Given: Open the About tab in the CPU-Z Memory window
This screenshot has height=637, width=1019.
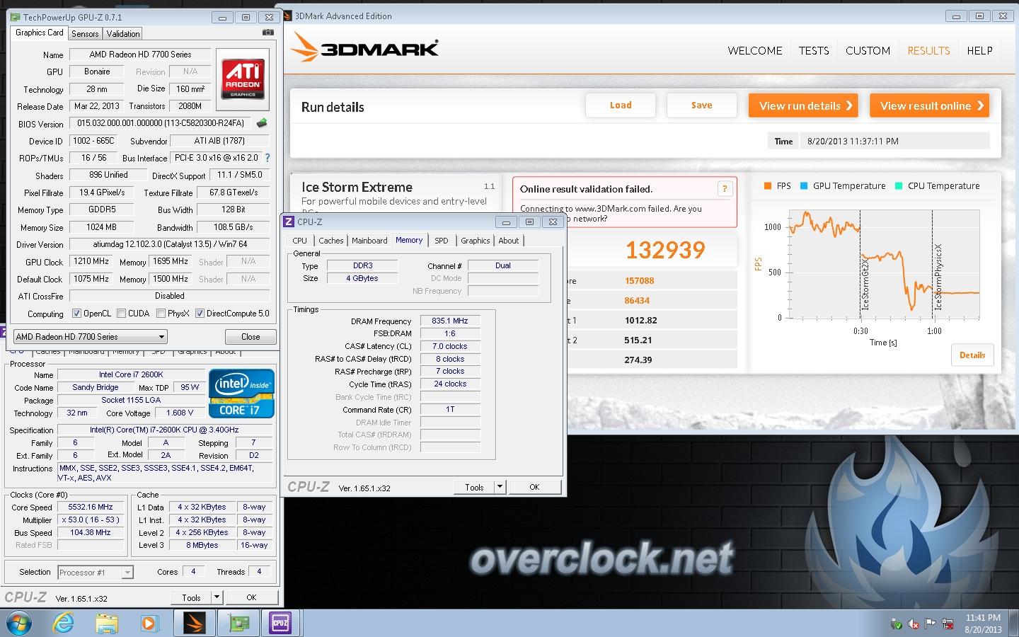Looking at the screenshot, I should click(x=508, y=241).
